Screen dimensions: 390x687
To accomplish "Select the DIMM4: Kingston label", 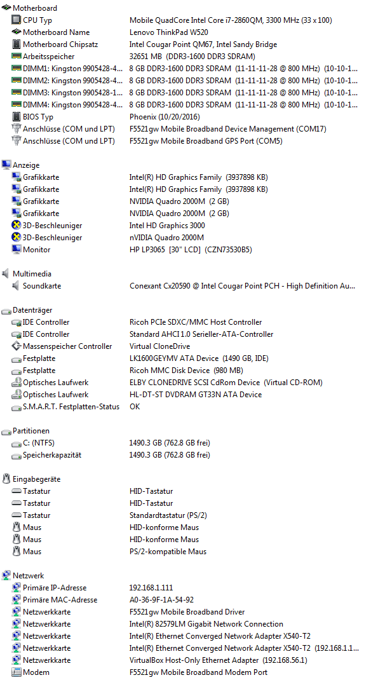I will 72,105.
